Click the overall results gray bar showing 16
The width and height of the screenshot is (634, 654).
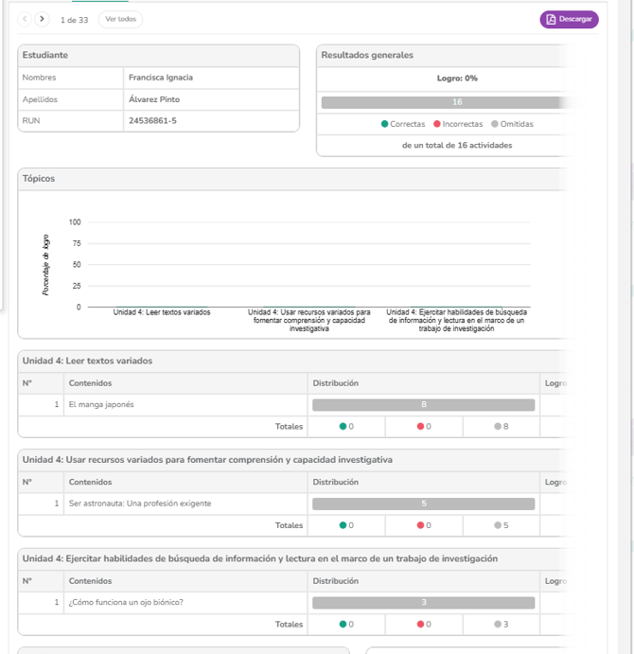(x=445, y=102)
